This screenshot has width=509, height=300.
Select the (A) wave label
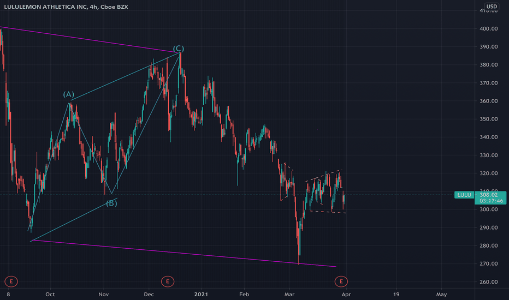(x=68, y=94)
